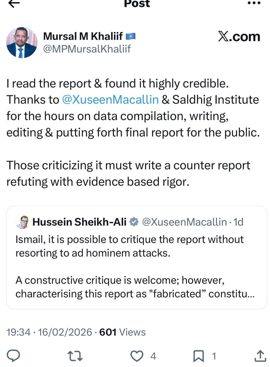Tap the repost arrows icon
The width and height of the screenshot is (270, 367).
(x=75, y=356)
